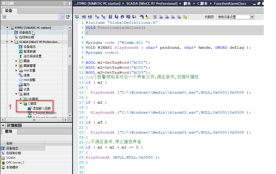Select OPC Server_1 in detail view
The width and height of the screenshot is (276, 174).
[x=15, y=162]
